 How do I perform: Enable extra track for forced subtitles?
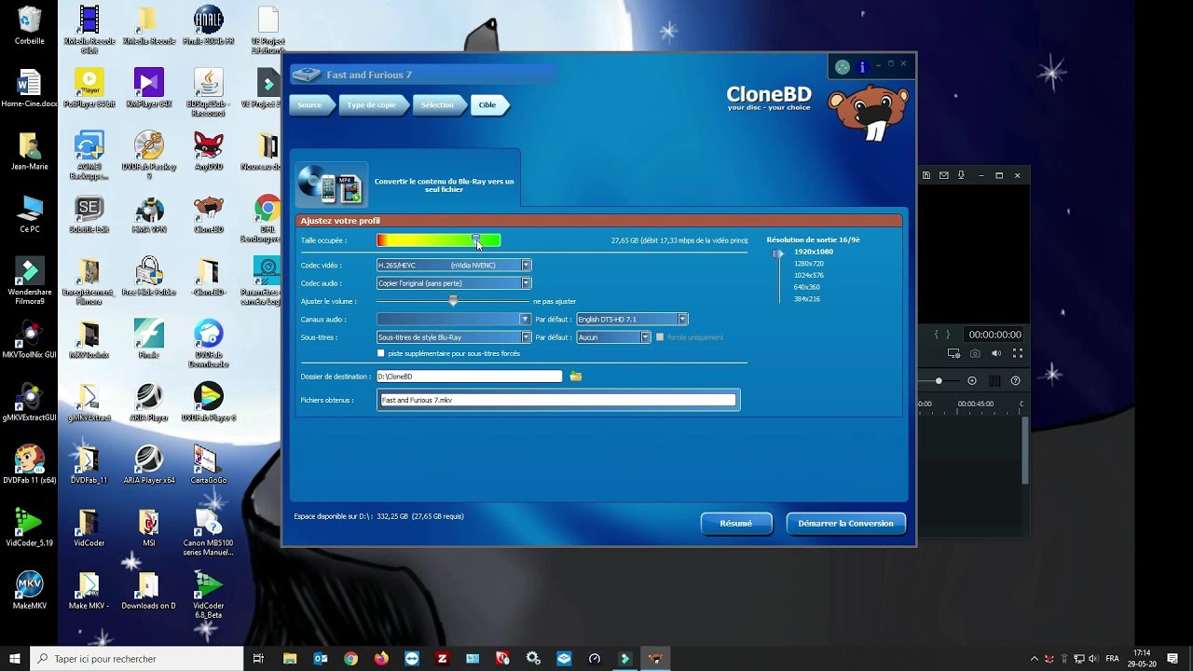[x=380, y=353]
